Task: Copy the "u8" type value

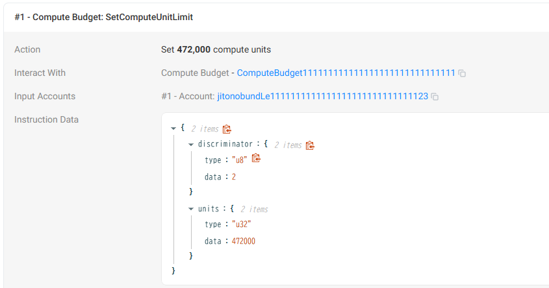Action: [256, 158]
